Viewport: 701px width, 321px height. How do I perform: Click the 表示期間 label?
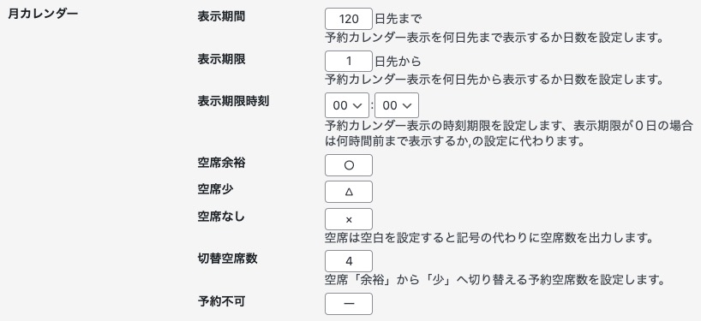point(221,16)
